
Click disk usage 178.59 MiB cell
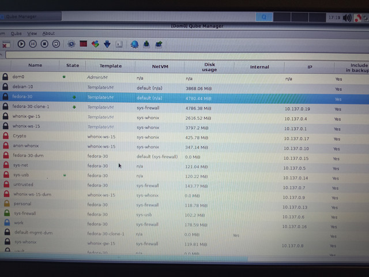pyautogui.click(x=196, y=225)
